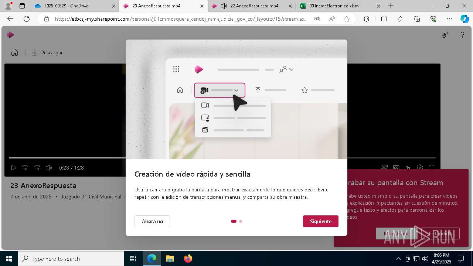
Task: Open Copilot icon in Edge toolbar
Action: point(465,19)
